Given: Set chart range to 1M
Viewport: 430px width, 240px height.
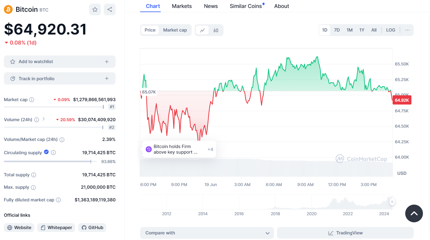Looking at the screenshot, I should point(349,30).
